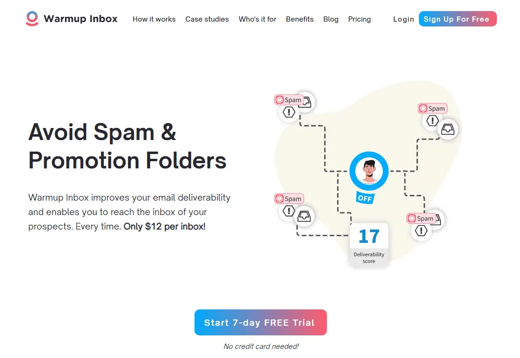520x358 pixels.
Task: Open the Blog link
Action: (331, 19)
